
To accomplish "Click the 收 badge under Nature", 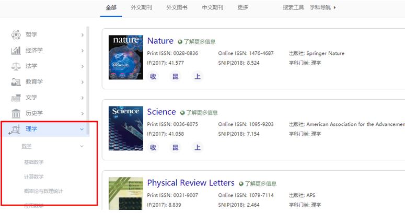I will pyautogui.click(x=153, y=76).
